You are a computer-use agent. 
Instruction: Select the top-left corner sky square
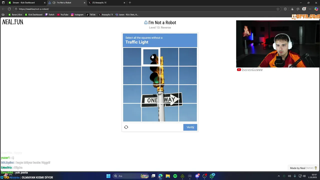coord(132,57)
